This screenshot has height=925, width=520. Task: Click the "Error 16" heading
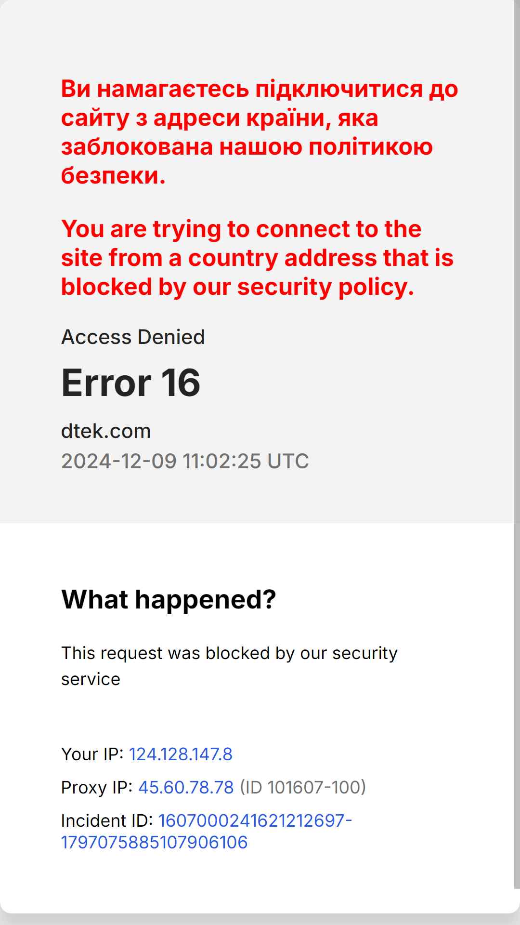(x=130, y=383)
